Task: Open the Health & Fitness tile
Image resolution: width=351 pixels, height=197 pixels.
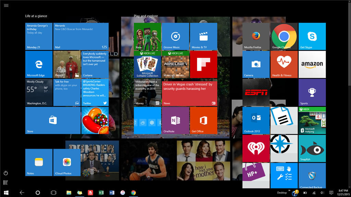Action: [x=284, y=64]
